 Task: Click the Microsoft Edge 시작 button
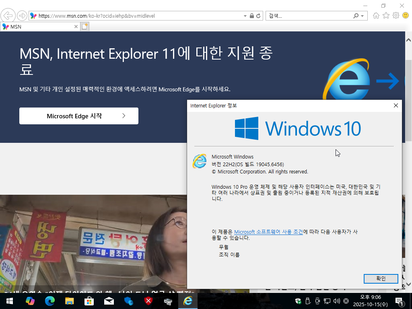point(79,116)
